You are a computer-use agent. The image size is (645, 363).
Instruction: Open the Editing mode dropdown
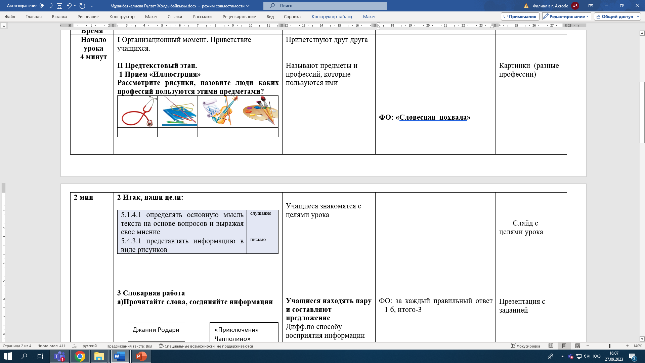pyautogui.click(x=566, y=16)
